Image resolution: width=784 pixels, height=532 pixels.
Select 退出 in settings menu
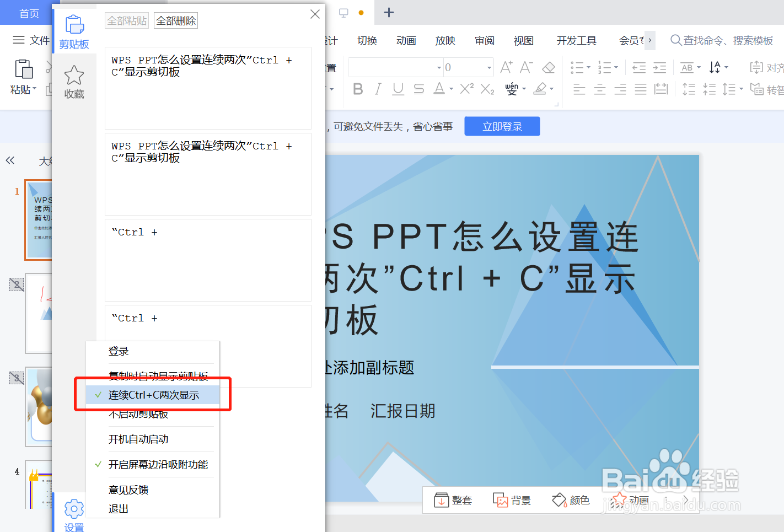tap(153, 509)
